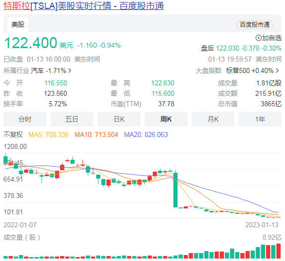Open the 不复权 adjustment option
This screenshot has height=261, width=285.
pos(13,134)
